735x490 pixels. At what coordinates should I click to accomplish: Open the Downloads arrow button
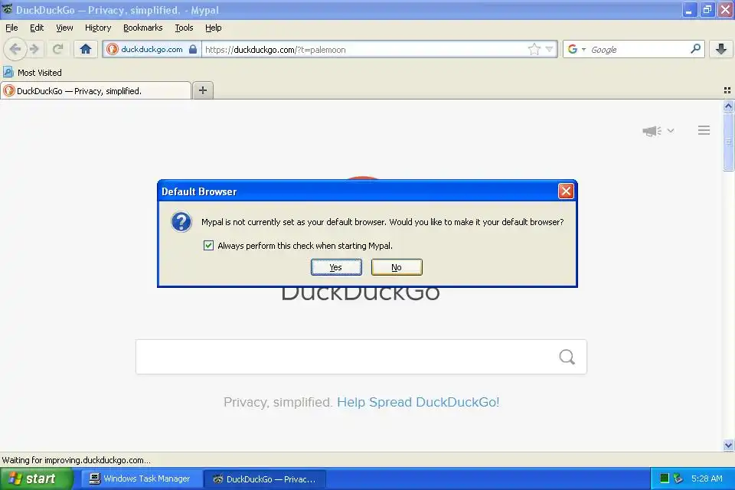point(721,49)
